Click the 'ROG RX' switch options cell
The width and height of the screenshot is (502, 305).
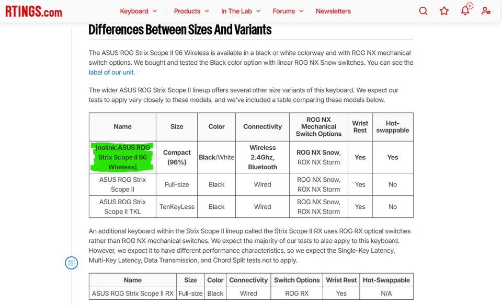297,293
